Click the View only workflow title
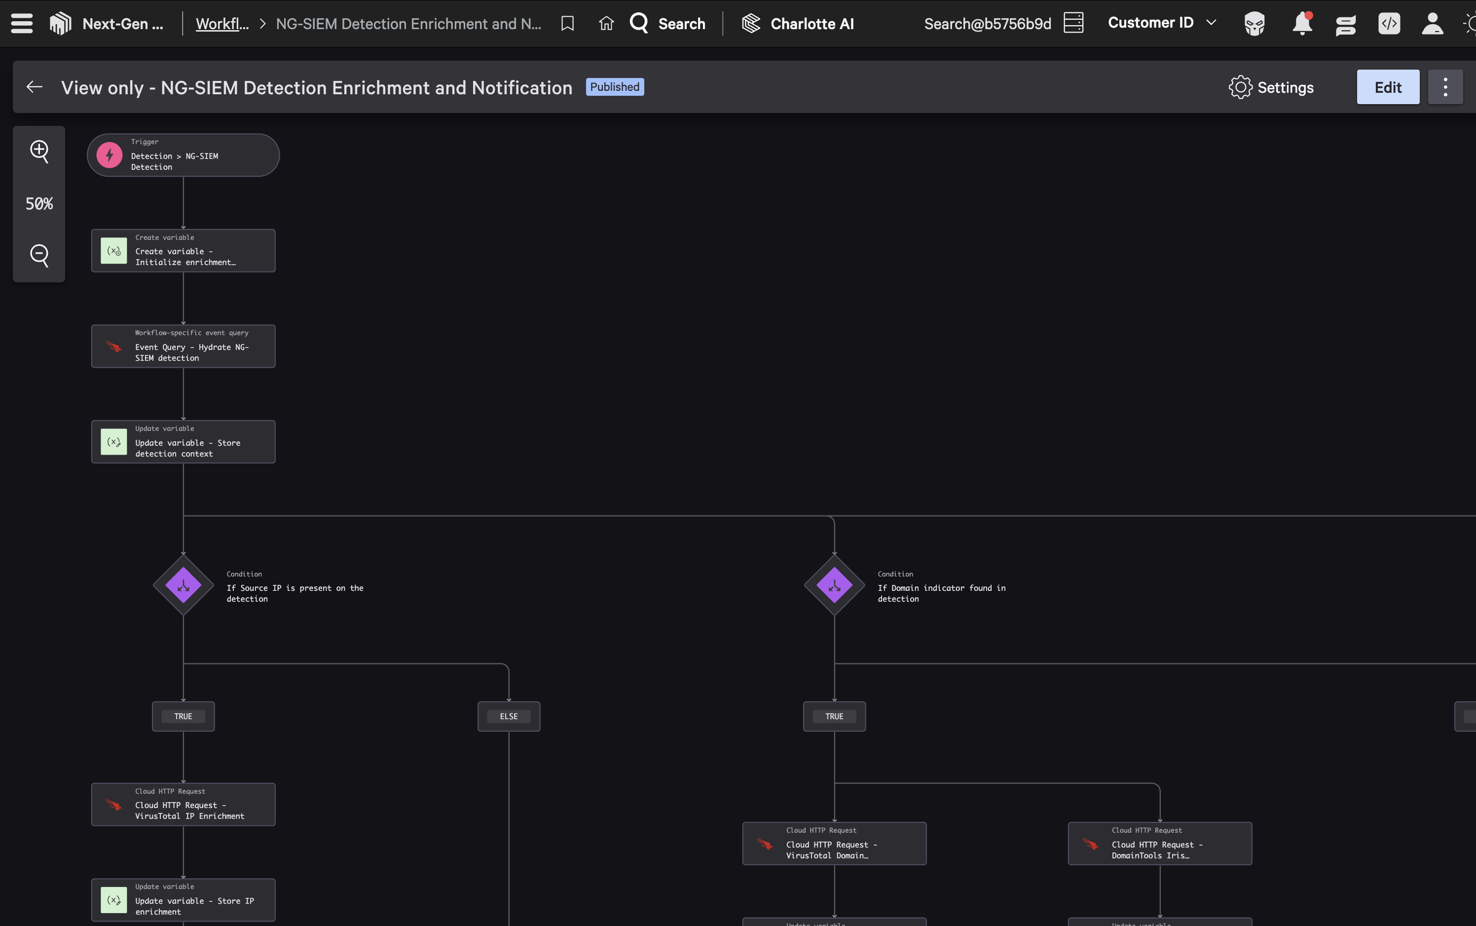 click(317, 87)
